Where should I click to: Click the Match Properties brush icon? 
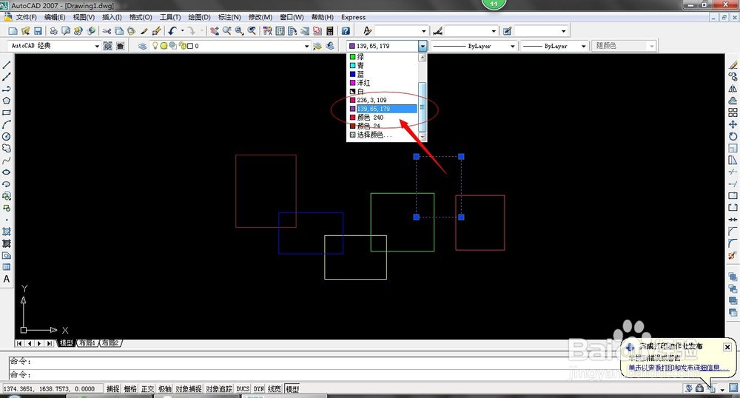click(144, 30)
